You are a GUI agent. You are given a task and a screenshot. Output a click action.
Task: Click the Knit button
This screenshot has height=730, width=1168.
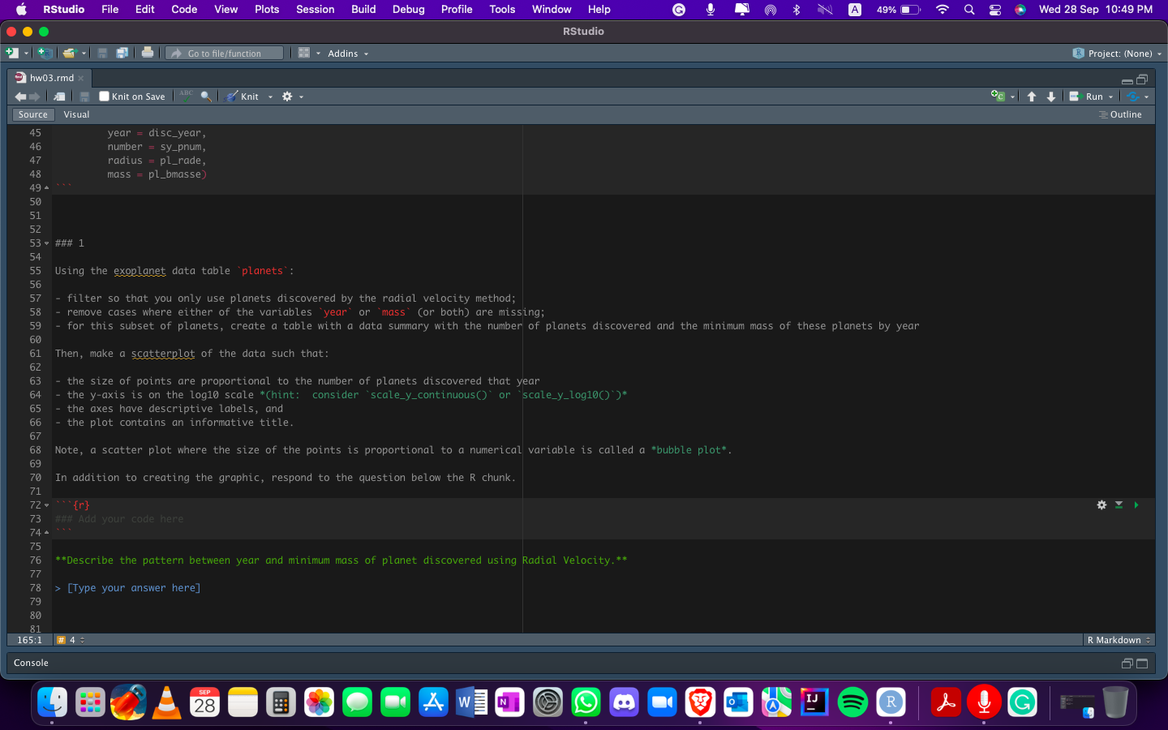[x=243, y=97]
